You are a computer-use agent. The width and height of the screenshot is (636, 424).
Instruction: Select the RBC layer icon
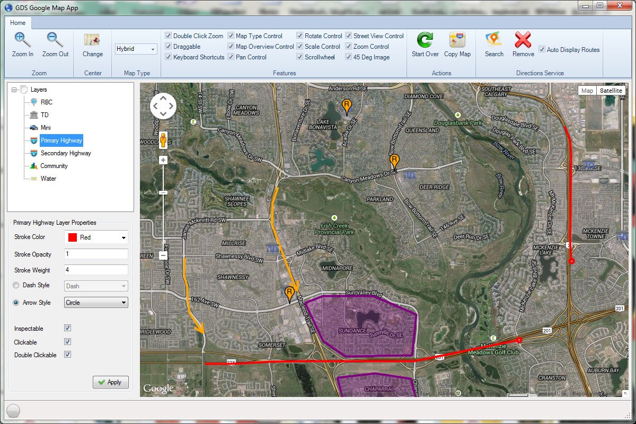coord(34,102)
